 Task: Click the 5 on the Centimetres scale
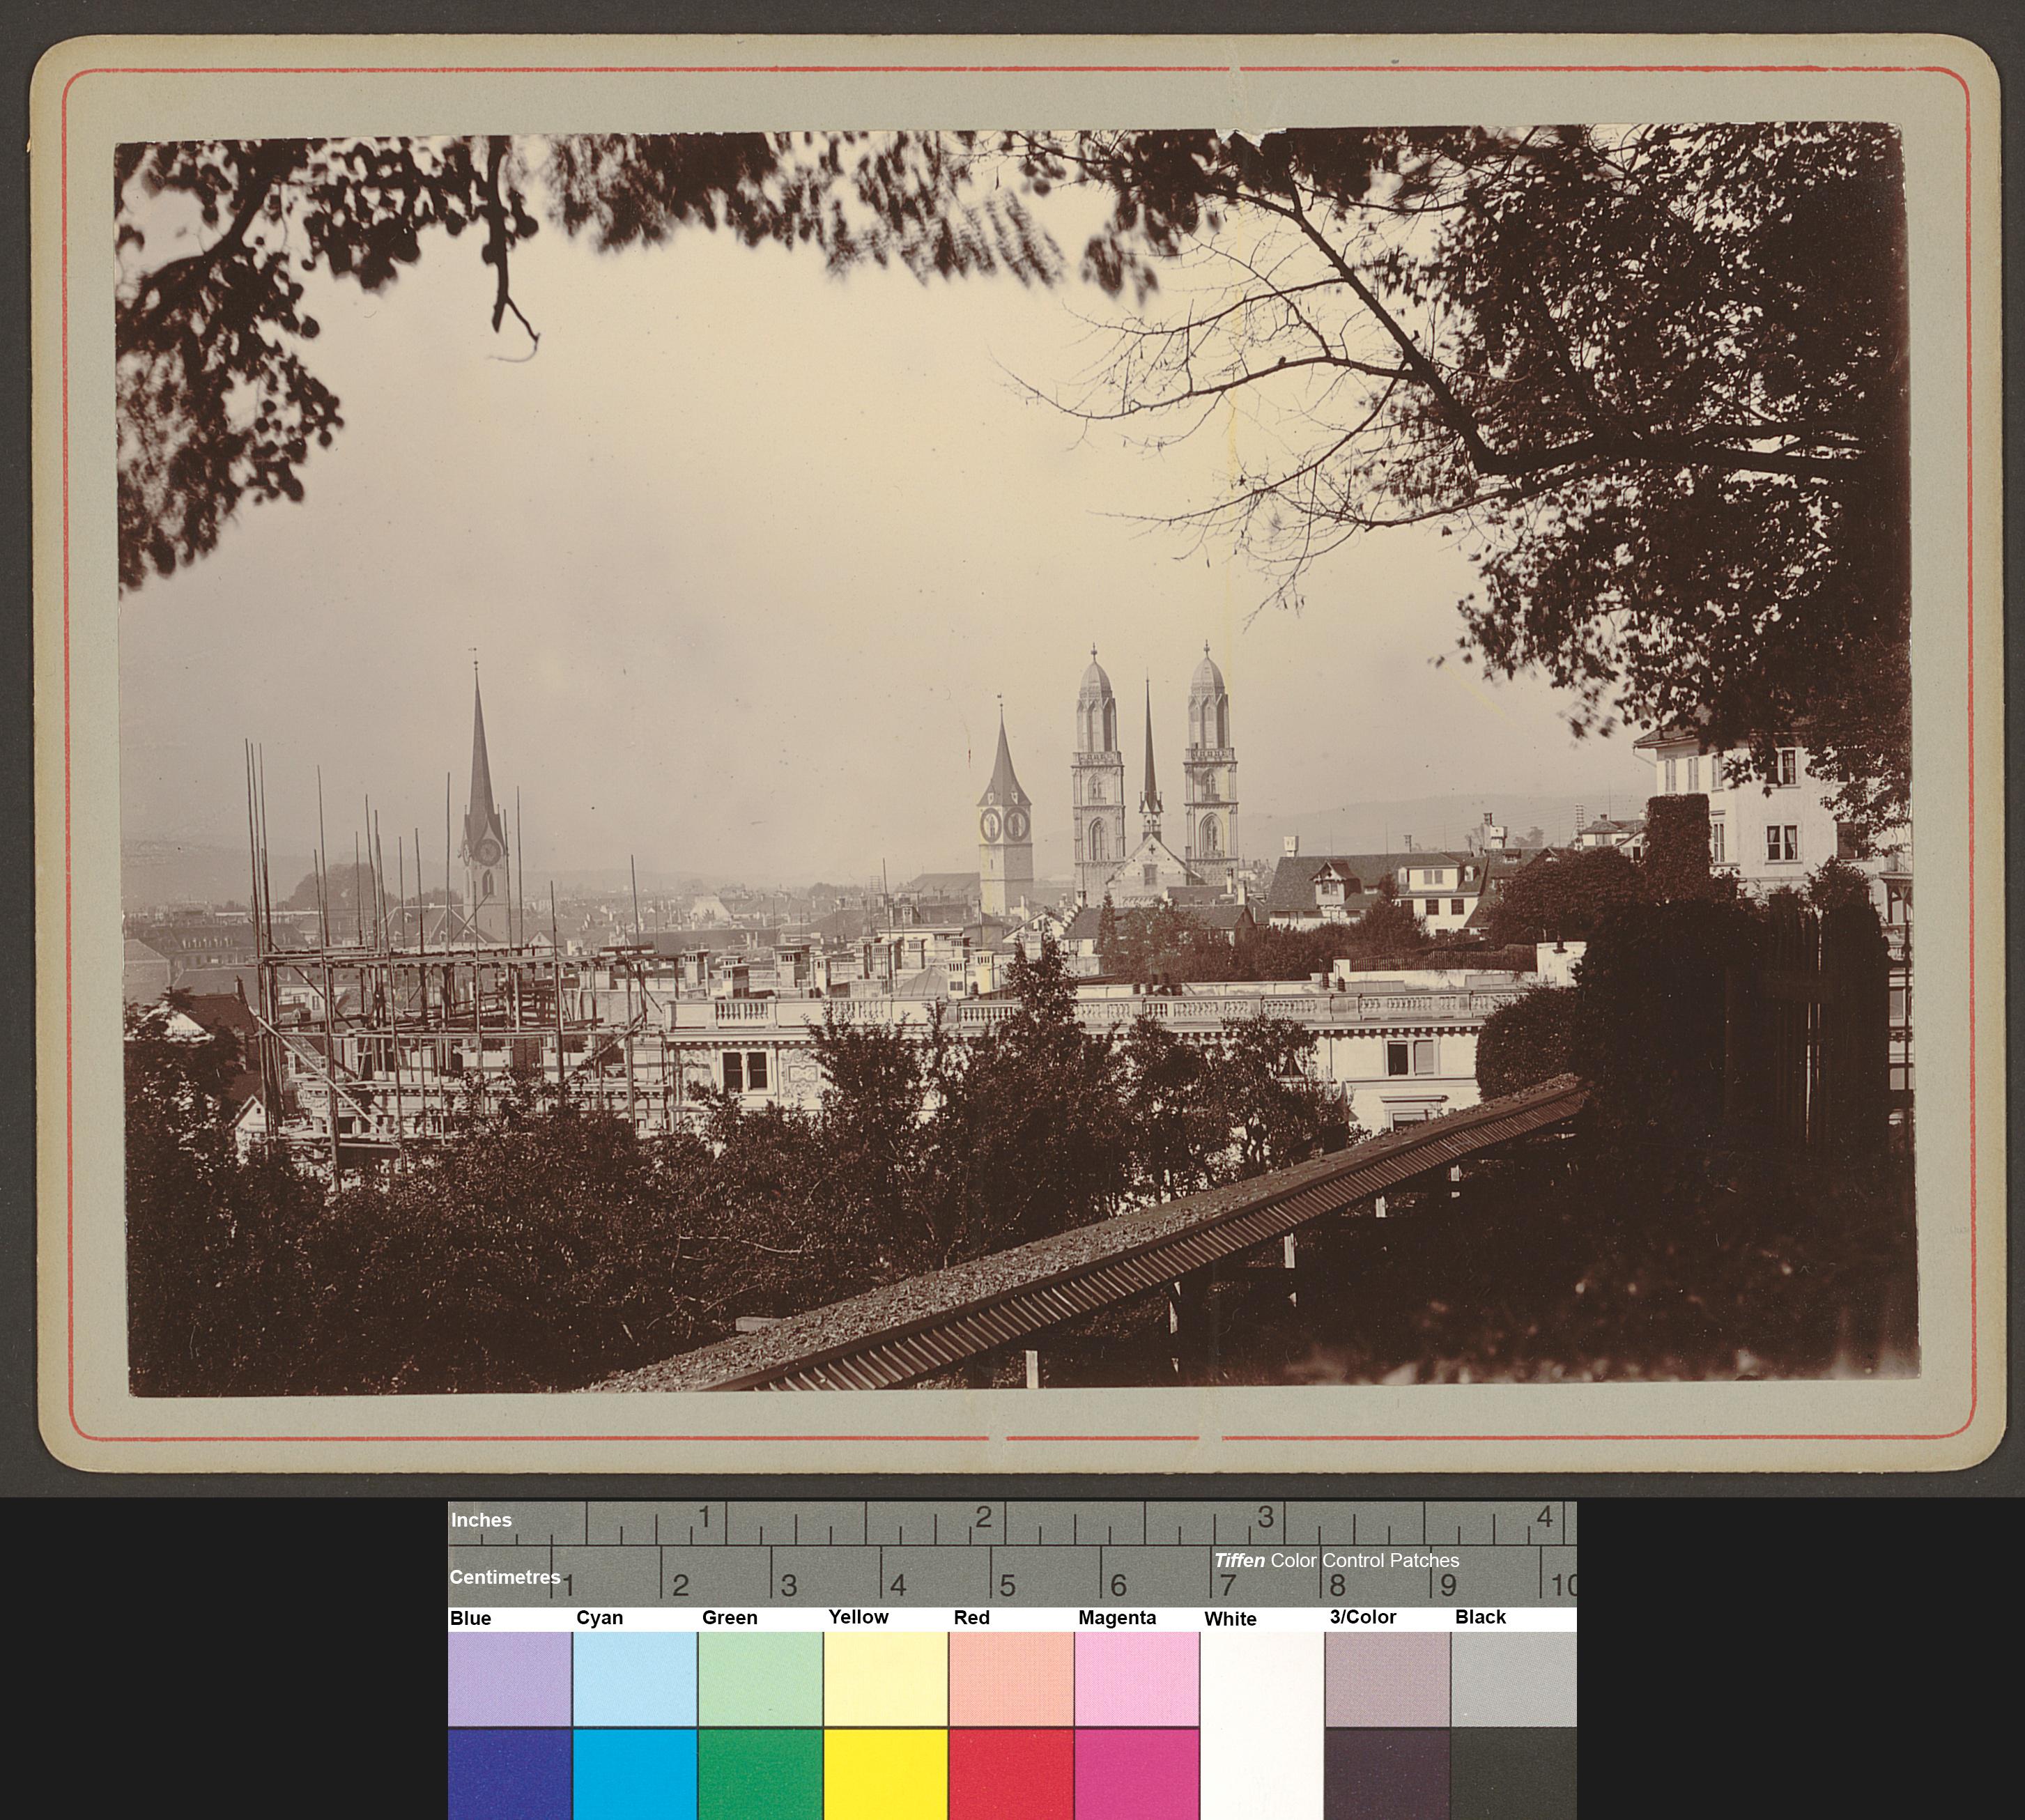coord(1008,1585)
